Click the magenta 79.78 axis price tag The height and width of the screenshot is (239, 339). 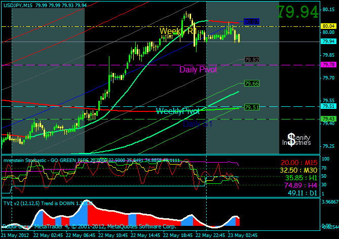(x=328, y=65)
